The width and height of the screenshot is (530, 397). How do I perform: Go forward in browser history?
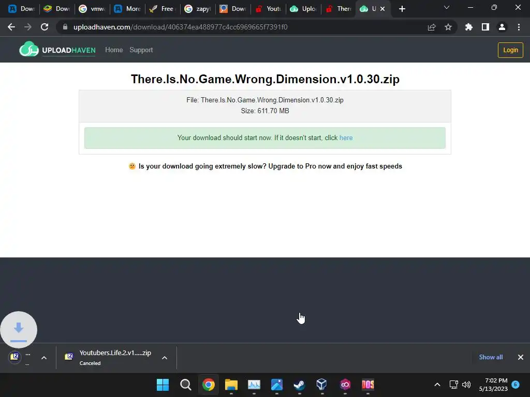point(28,27)
